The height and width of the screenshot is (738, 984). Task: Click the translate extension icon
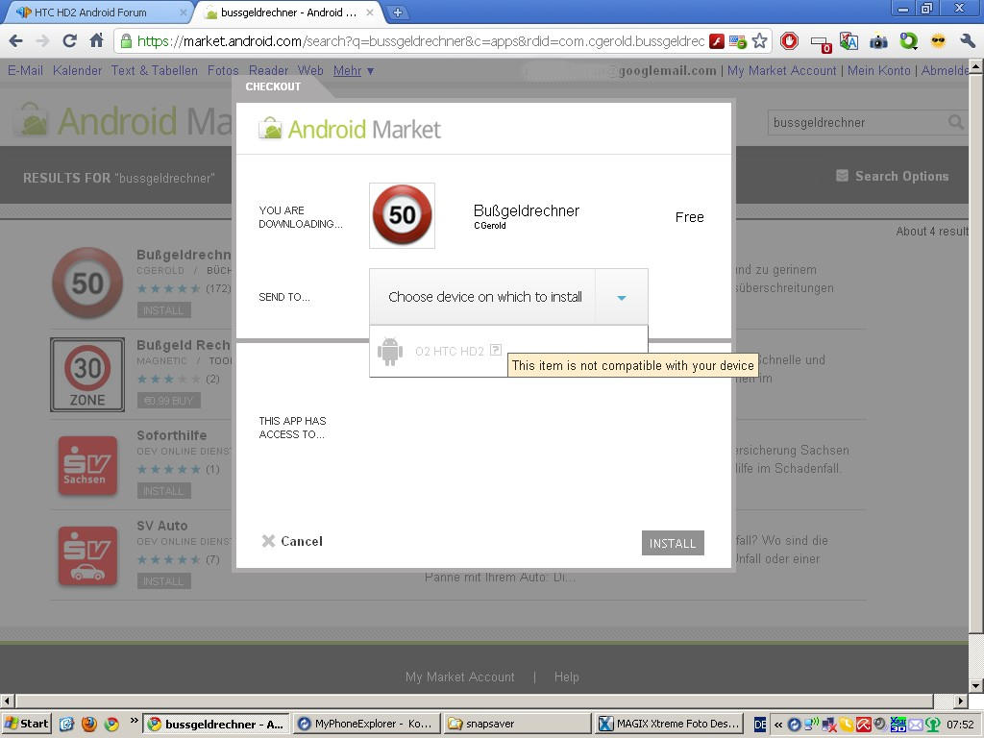click(849, 41)
